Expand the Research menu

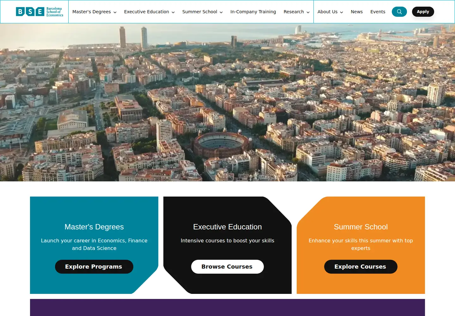coord(296,12)
